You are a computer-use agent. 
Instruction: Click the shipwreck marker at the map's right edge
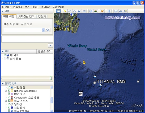click(138, 81)
